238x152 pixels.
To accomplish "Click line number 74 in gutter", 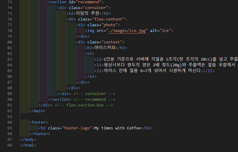I will (10, 8).
